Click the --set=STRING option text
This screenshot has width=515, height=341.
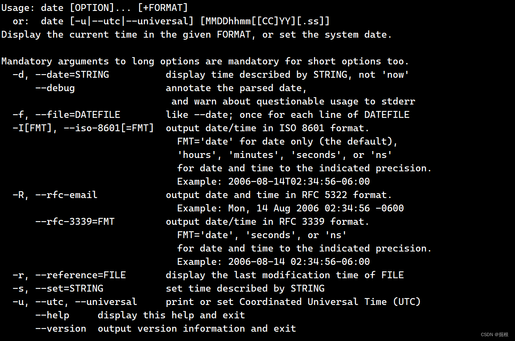click(69, 288)
